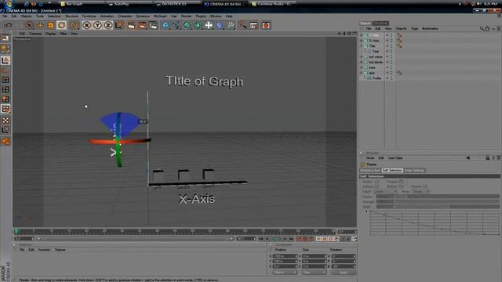Click the red record keyframe button
Image resolution: width=502 pixels, height=282 pixels.
[x=299, y=239]
